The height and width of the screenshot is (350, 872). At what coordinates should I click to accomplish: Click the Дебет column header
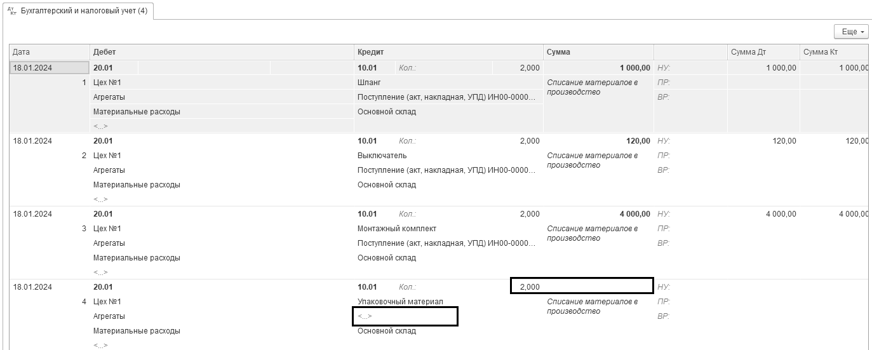222,52
